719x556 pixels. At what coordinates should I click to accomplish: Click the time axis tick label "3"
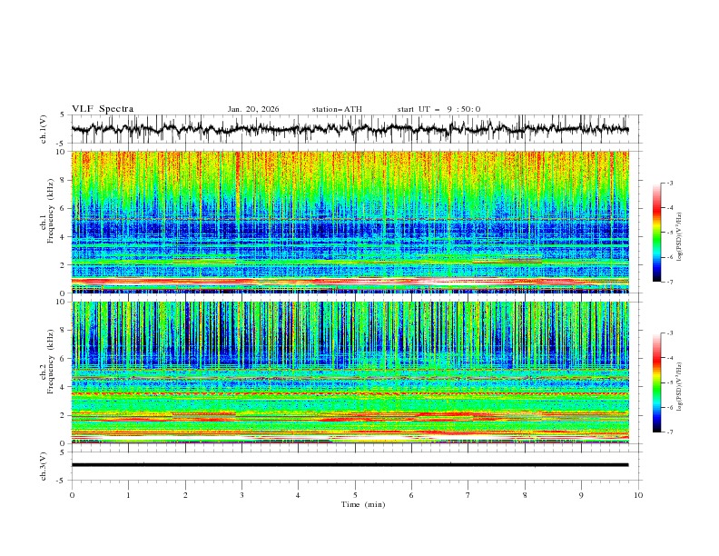(241, 495)
